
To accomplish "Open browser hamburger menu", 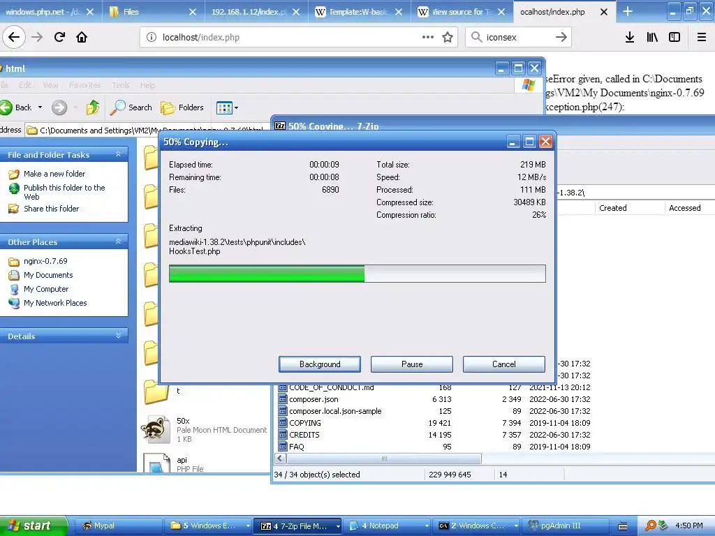I will click(x=702, y=38).
